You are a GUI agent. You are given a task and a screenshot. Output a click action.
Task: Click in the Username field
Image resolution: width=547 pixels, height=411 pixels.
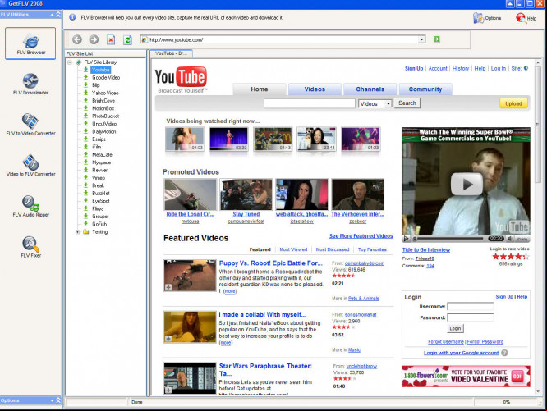(x=471, y=307)
